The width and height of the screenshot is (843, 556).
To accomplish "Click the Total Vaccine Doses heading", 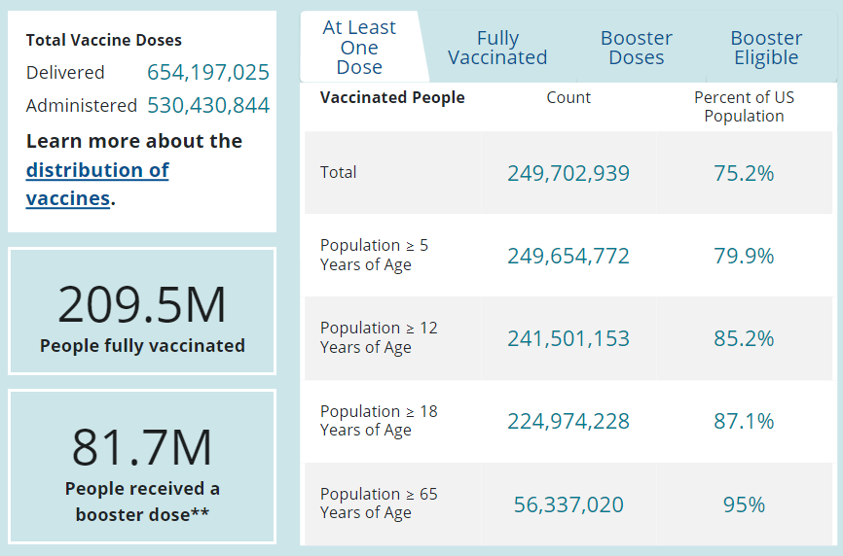I will 104,41.
